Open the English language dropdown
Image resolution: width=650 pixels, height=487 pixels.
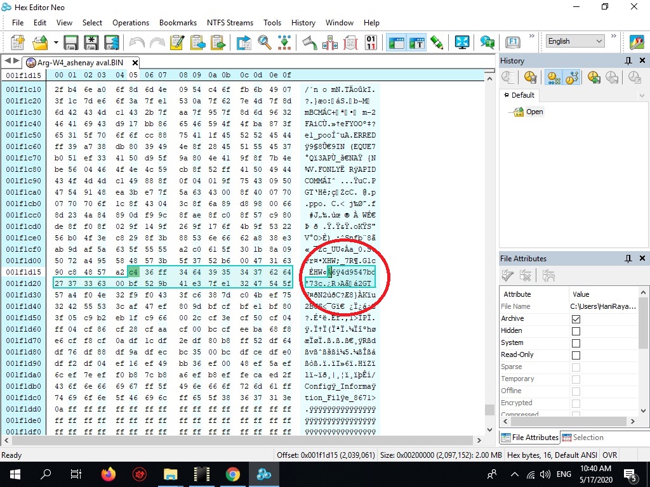click(x=574, y=41)
